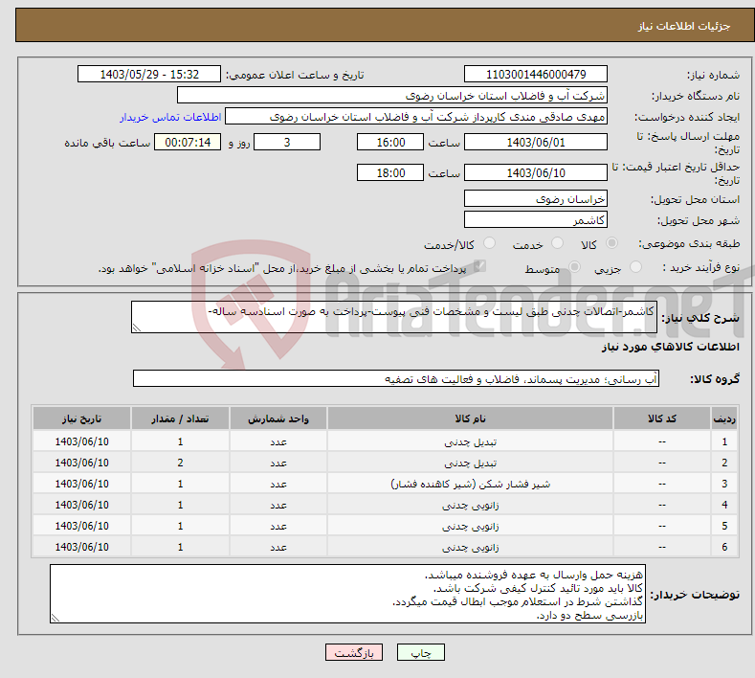Click the remaining time field 00:07:14
The image size is (755, 678).
click(x=188, y=142)
